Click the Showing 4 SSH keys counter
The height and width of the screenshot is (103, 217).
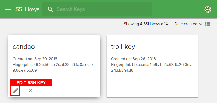pos(146,24)
